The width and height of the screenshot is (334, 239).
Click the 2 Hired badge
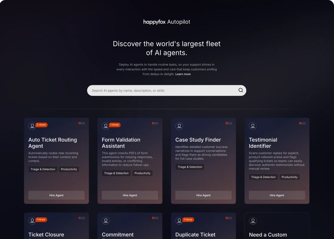pos(41,125)
